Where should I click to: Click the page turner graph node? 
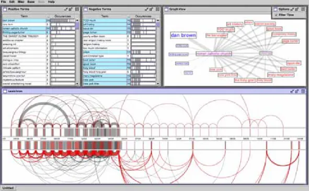291,41
